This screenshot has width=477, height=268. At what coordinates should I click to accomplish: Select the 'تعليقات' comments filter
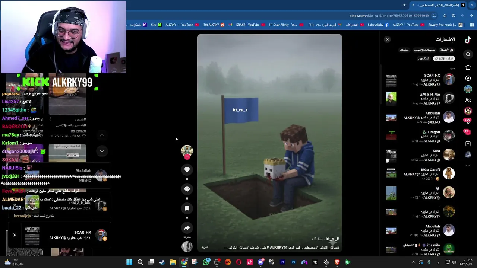(x=404, y=50)
